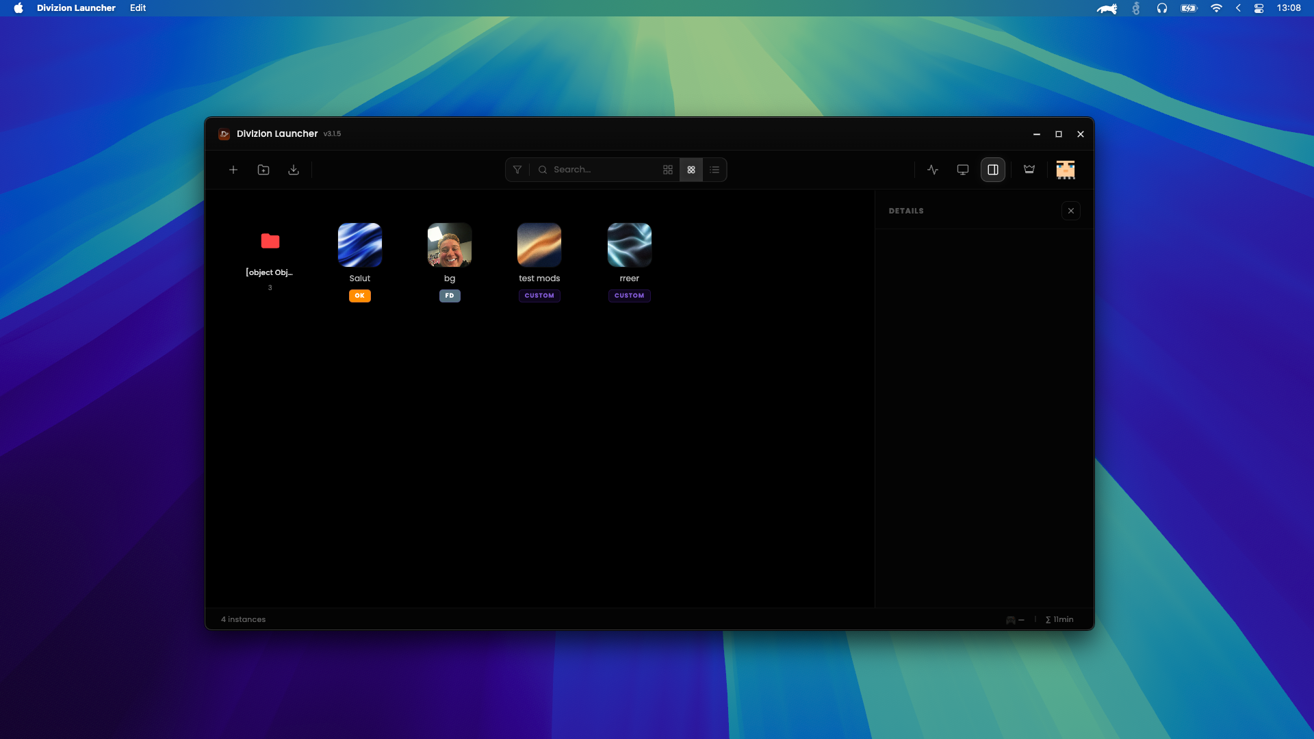The height and width of the screenshot is (739, 1314).
Task: Select the Salut instance thumbnail
Action: click(x=360, y=245)
